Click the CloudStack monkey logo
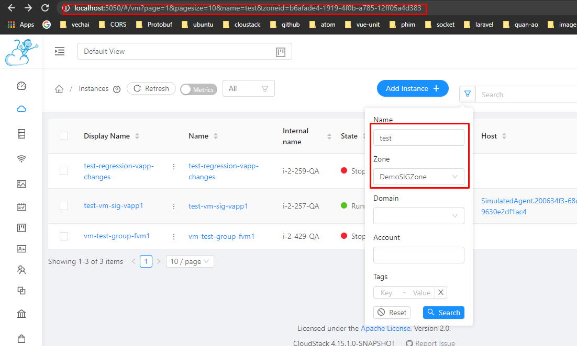Image resolution: width=577 pixels, height=346 pixels. (21, 52)
